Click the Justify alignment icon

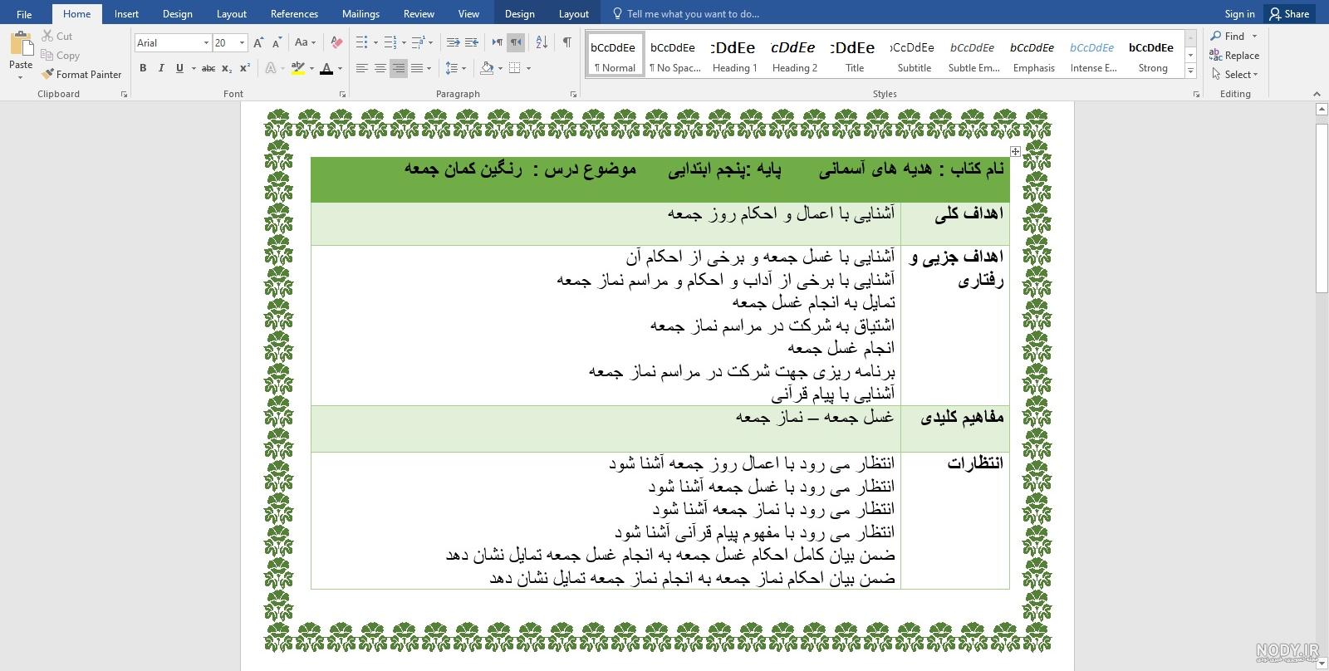pyautogui.click(x=417, y=68)
